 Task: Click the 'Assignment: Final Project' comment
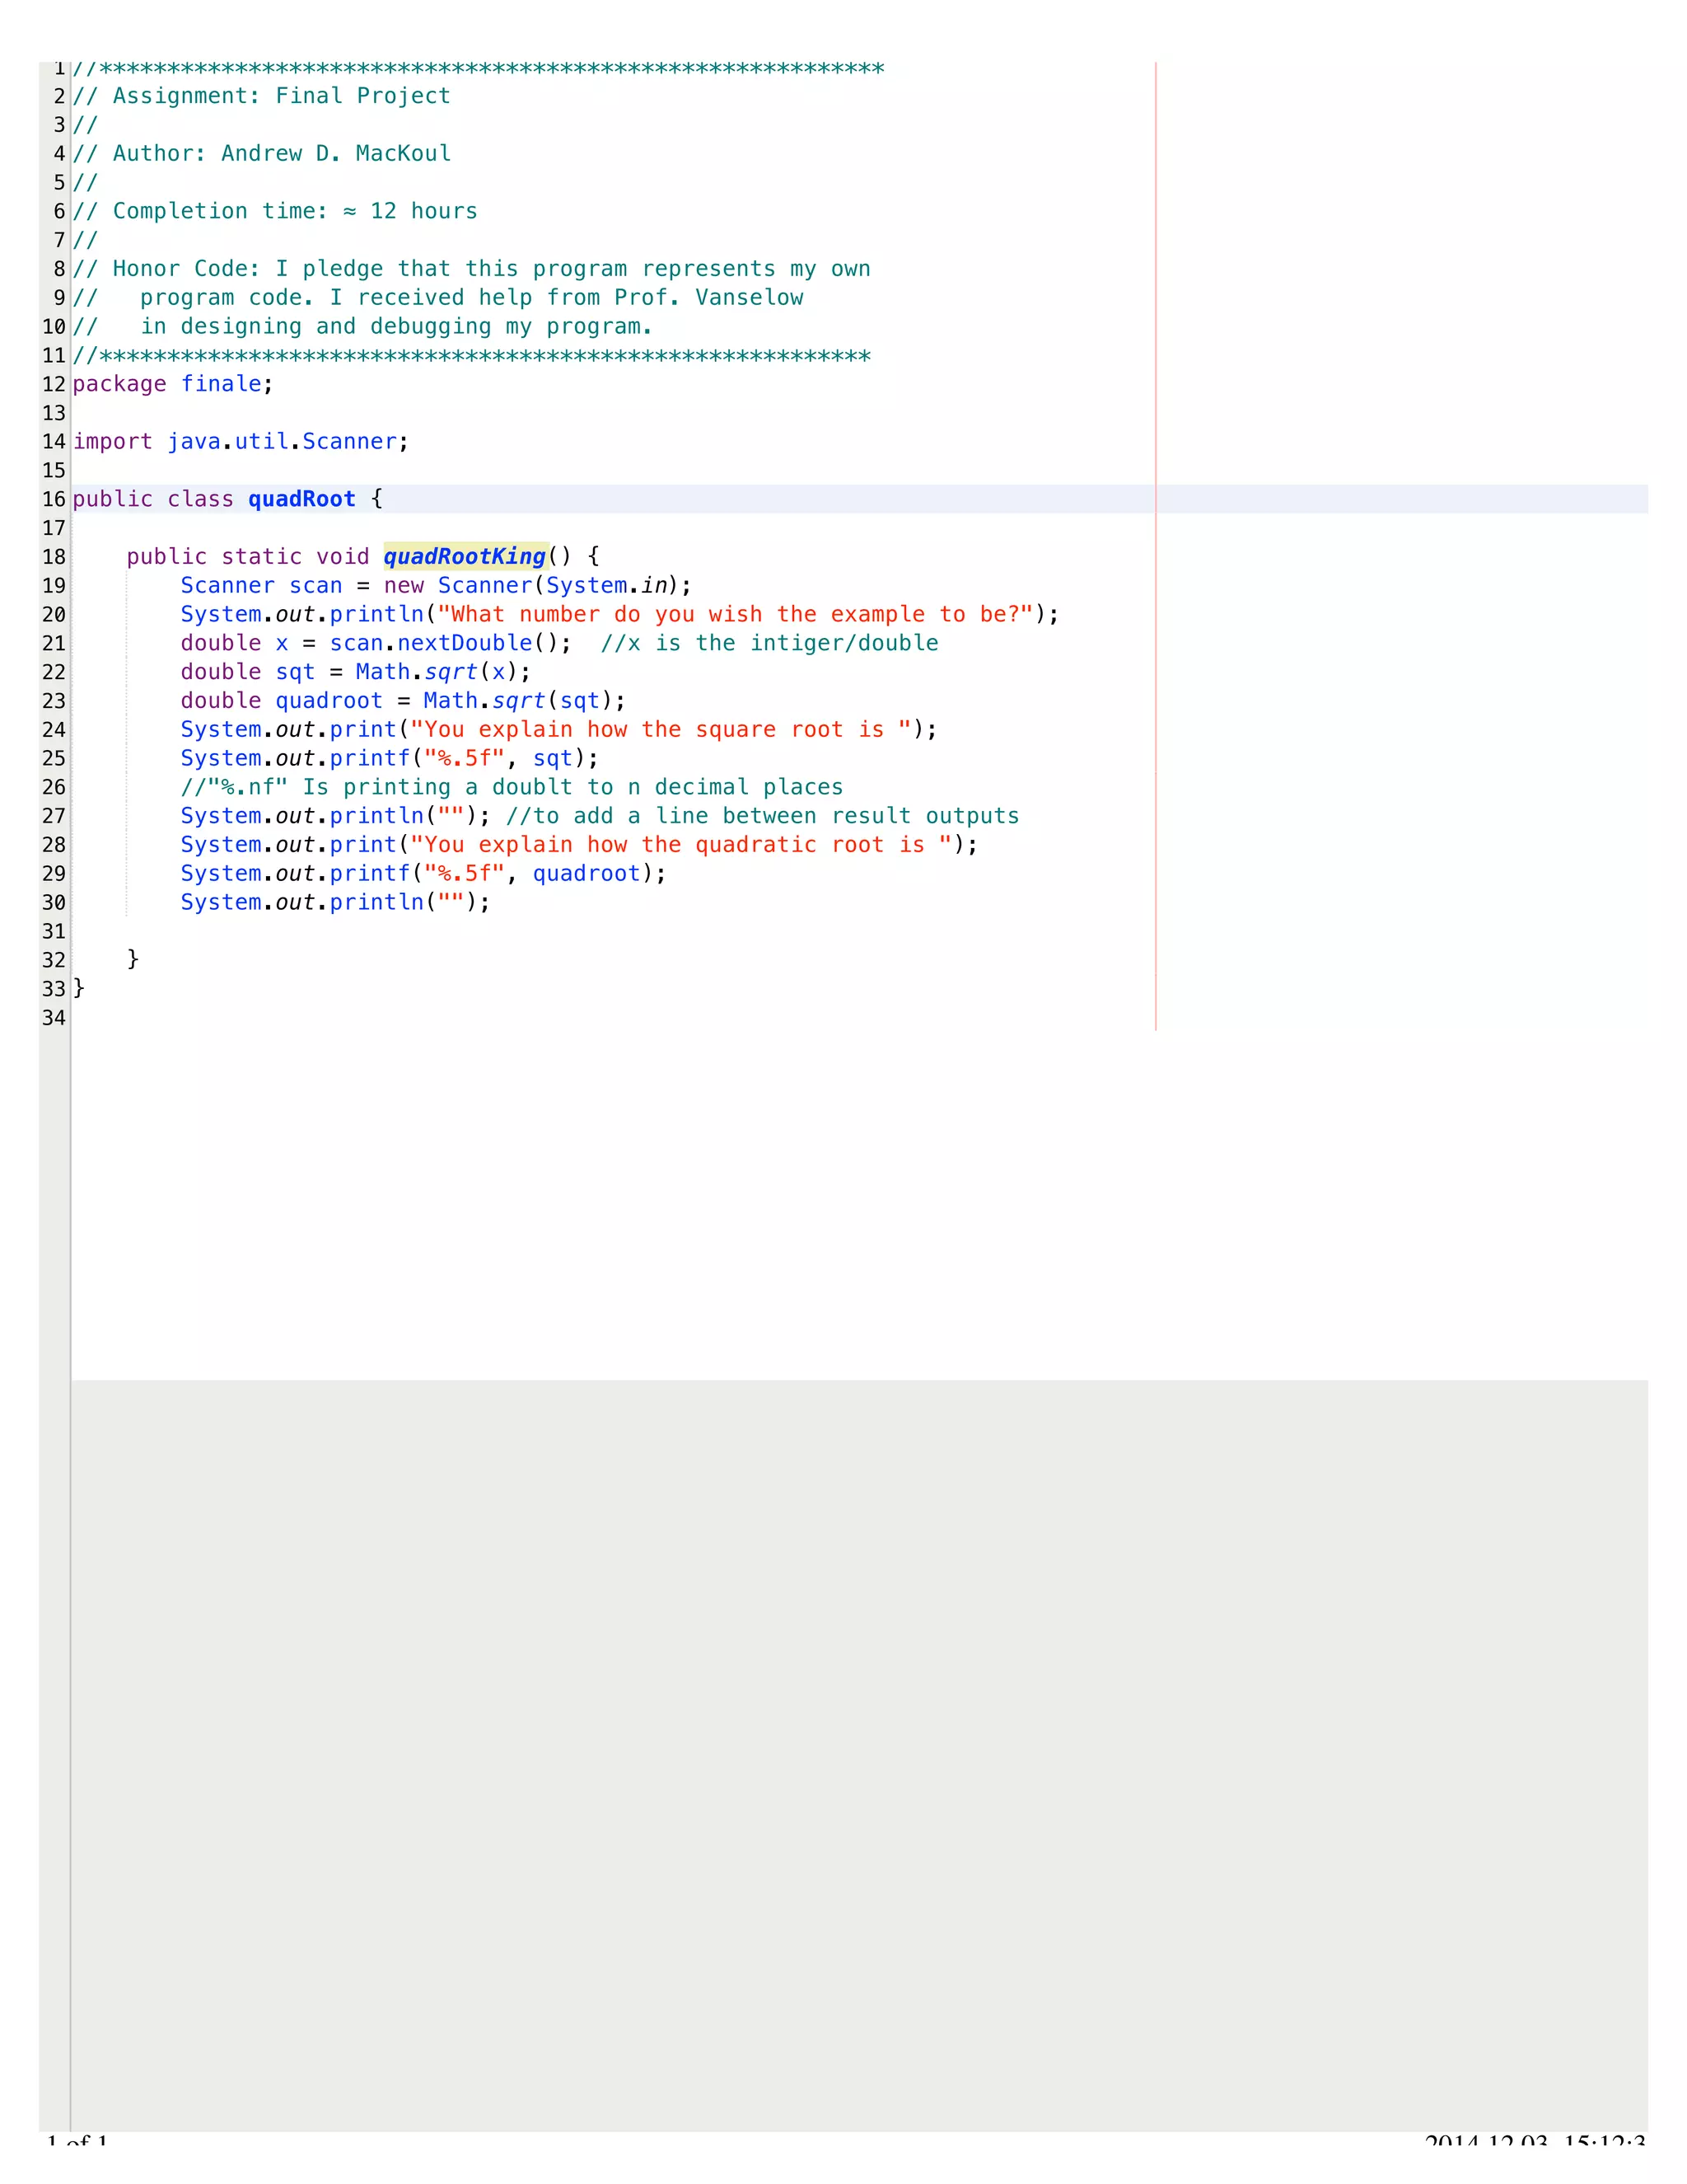coord(262,96)
